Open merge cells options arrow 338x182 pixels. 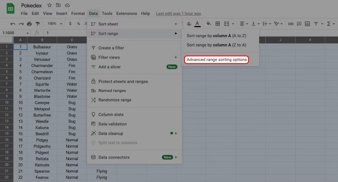coord(233,24)
